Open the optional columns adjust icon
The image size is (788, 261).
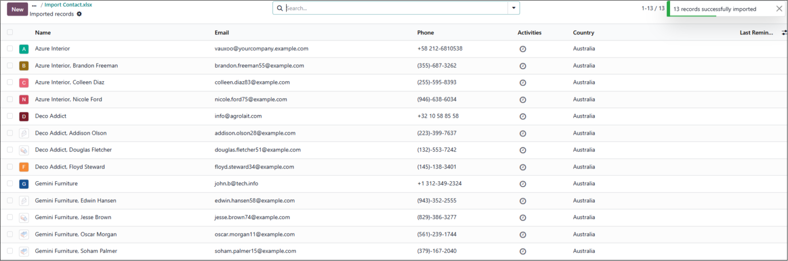[x=784, y=33]
